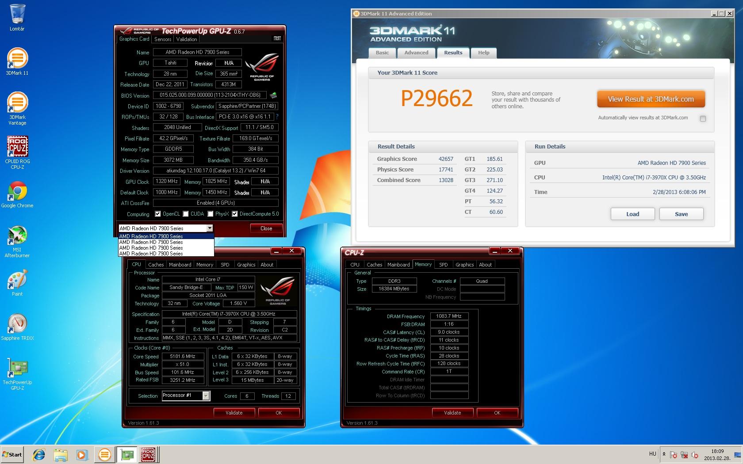Click the HU language indicator
Viewport: 743px width, 464px height.
pyautogui.click(x=652, y=454)
